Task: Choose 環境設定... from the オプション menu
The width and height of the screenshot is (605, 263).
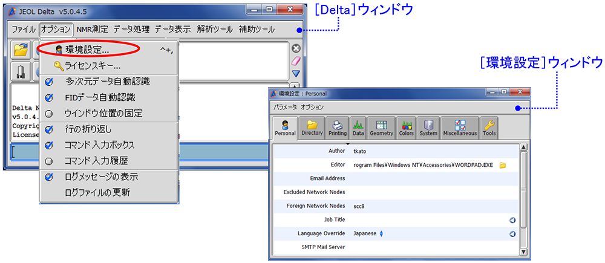Action: pyautogui.click(x=87, y=50)
